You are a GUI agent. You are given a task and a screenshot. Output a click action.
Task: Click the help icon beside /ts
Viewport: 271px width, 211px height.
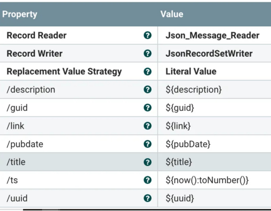point(148,180)
